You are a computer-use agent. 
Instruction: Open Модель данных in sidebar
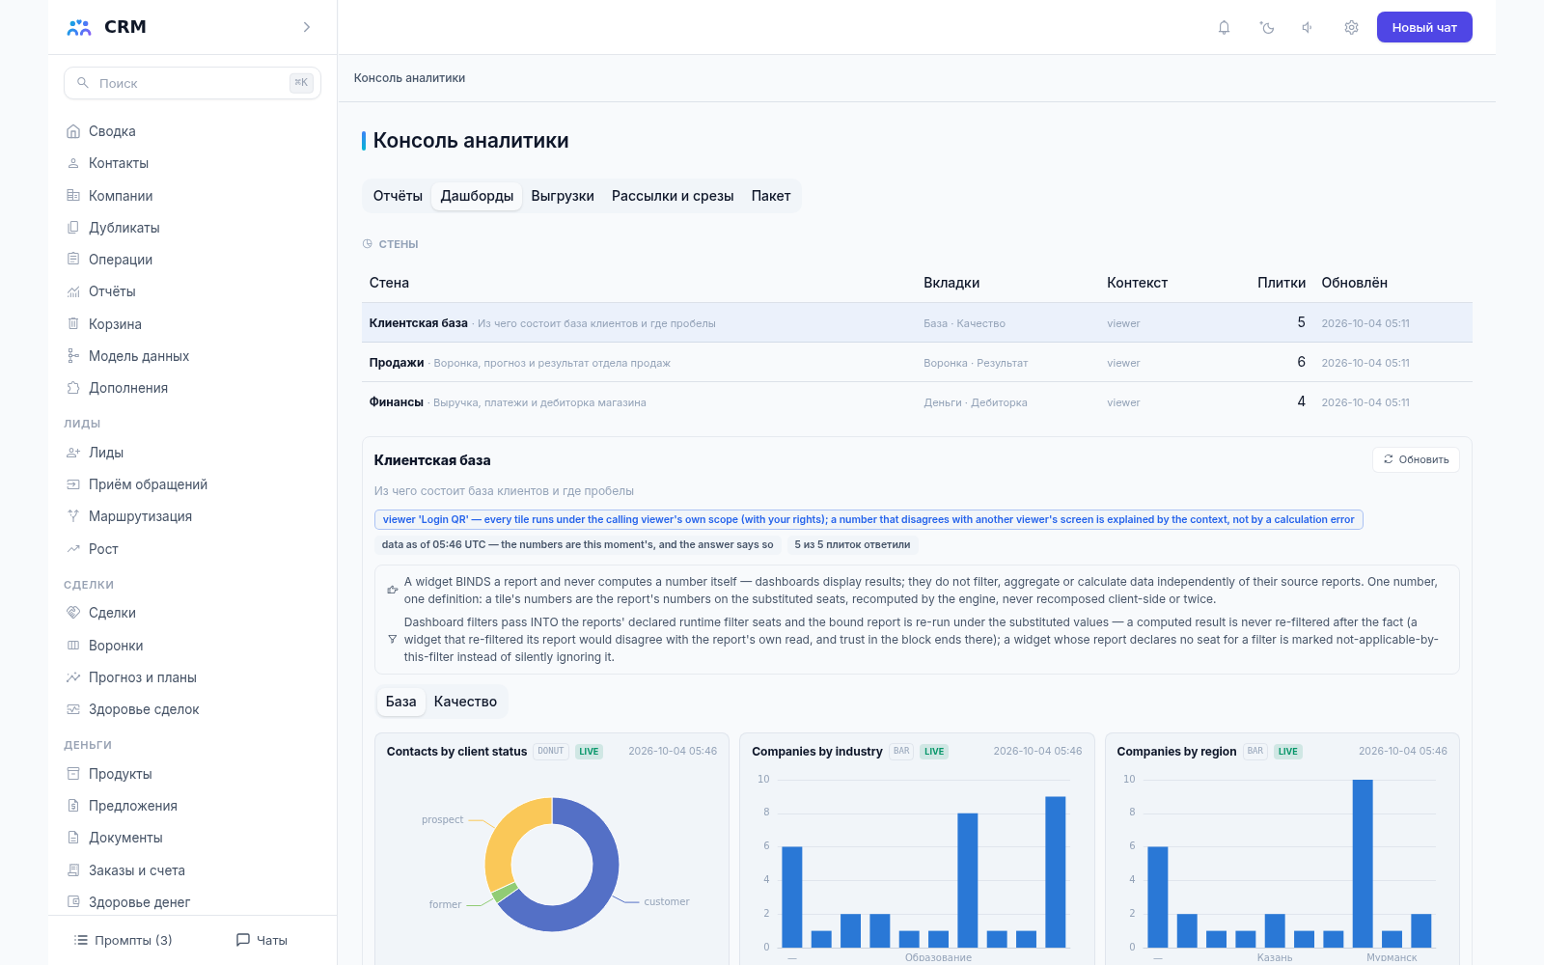(x=192, y=356)
